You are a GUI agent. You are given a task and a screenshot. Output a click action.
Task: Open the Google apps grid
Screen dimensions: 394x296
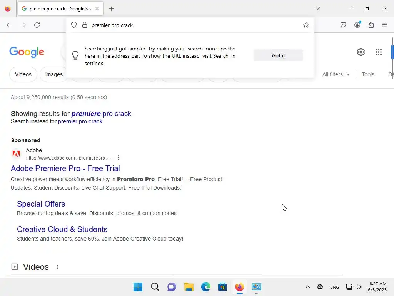(x=379, y=52)
